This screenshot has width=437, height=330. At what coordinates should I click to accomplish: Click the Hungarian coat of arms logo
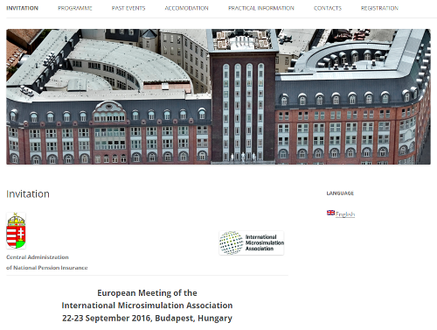pyautogui.click(x=16, y=230)
